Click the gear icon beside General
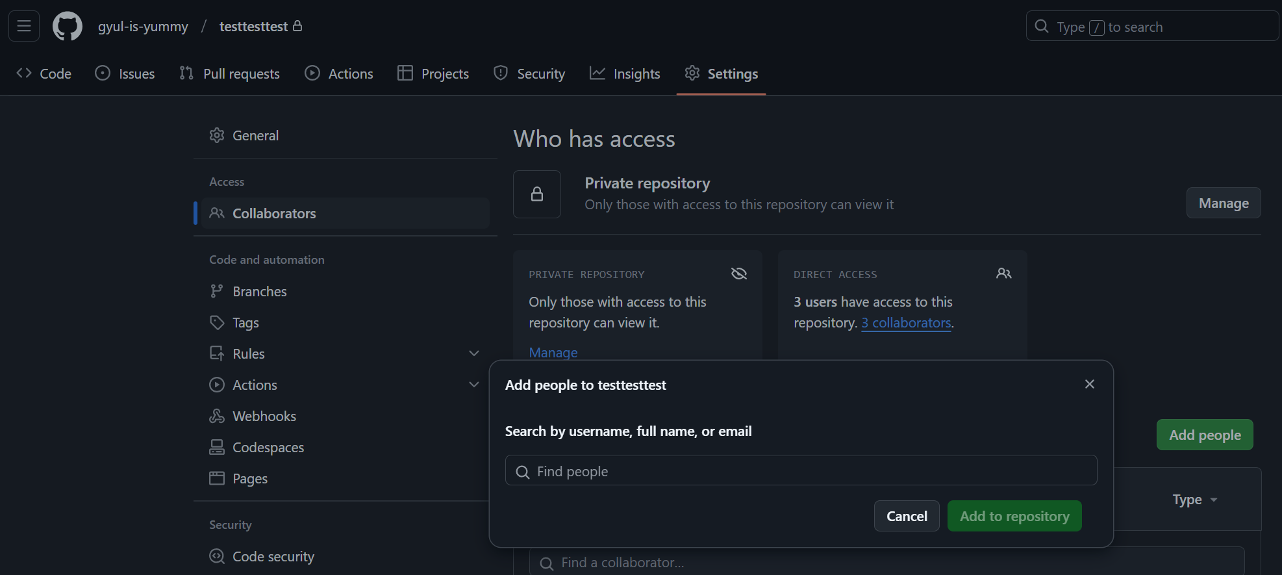The height and width of the screenshot is (575, 1282). [x=217, y=135]
